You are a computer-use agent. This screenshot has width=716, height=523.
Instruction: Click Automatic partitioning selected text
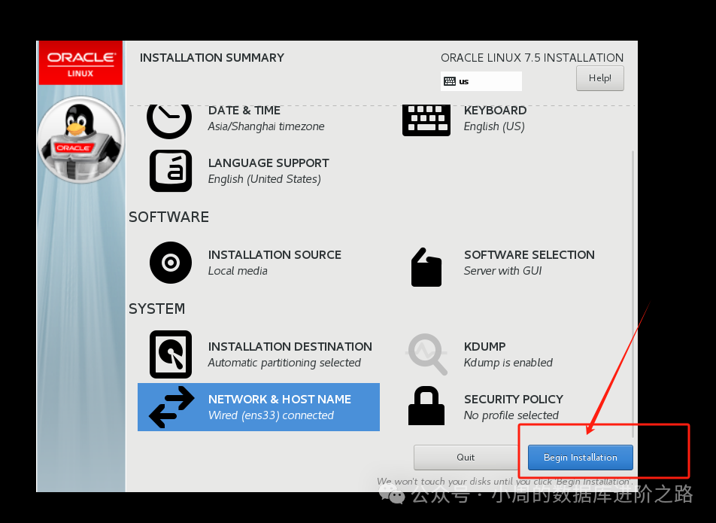click(284, 363)
